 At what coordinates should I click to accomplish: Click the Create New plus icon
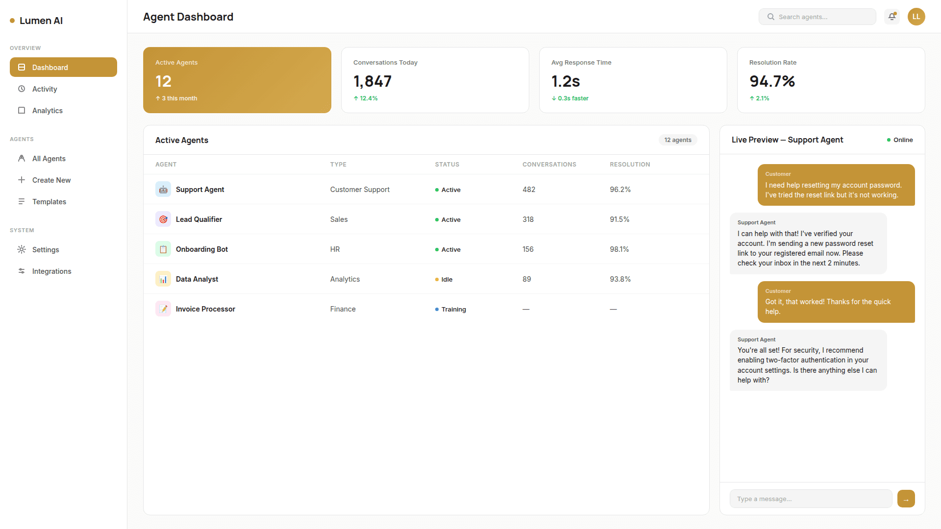[x=22, y=180]
